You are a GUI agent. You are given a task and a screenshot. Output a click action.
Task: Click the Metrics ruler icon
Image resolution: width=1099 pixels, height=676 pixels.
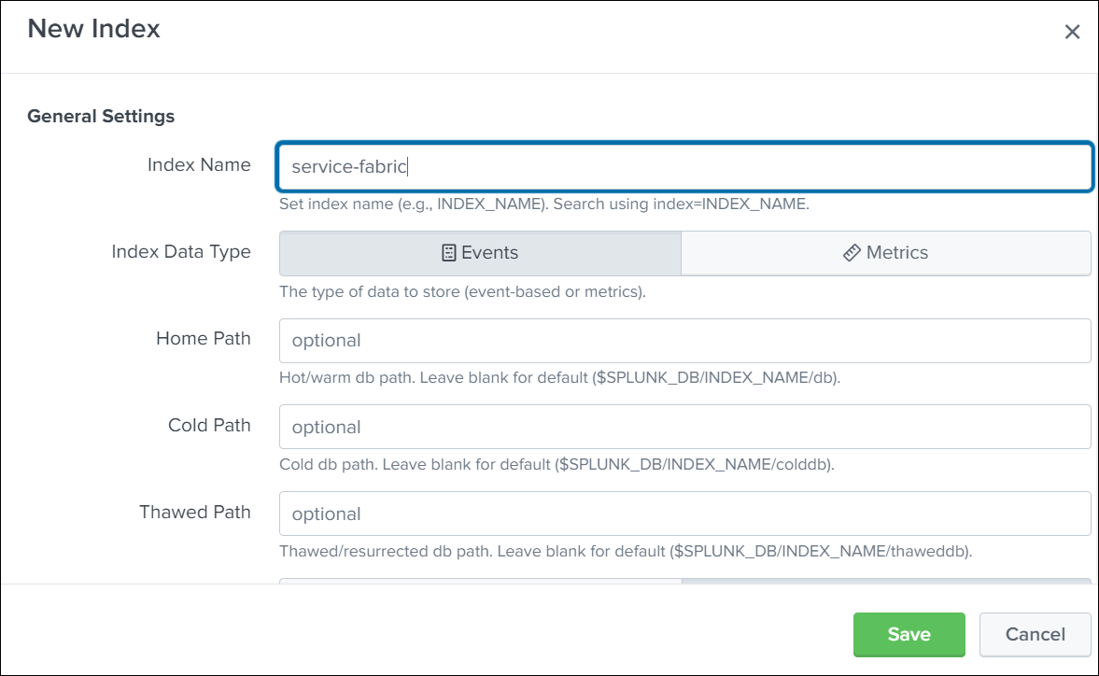point(851,251)
